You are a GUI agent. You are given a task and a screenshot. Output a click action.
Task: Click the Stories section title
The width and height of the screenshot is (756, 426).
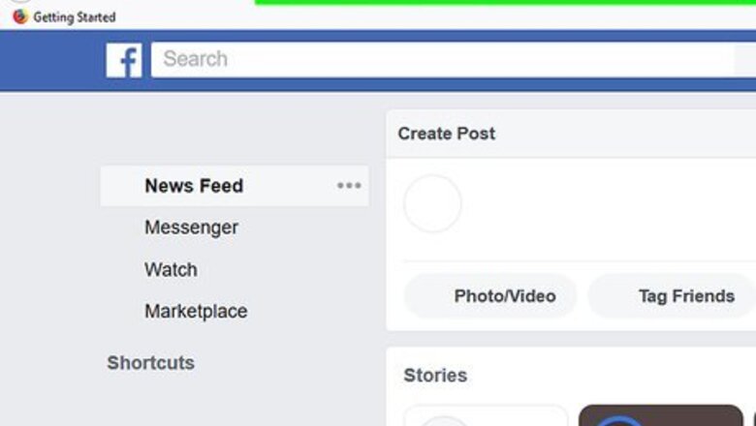pos(435,376)
